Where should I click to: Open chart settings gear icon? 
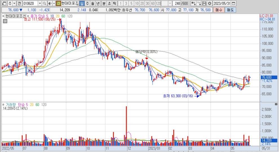pos(209,3)
